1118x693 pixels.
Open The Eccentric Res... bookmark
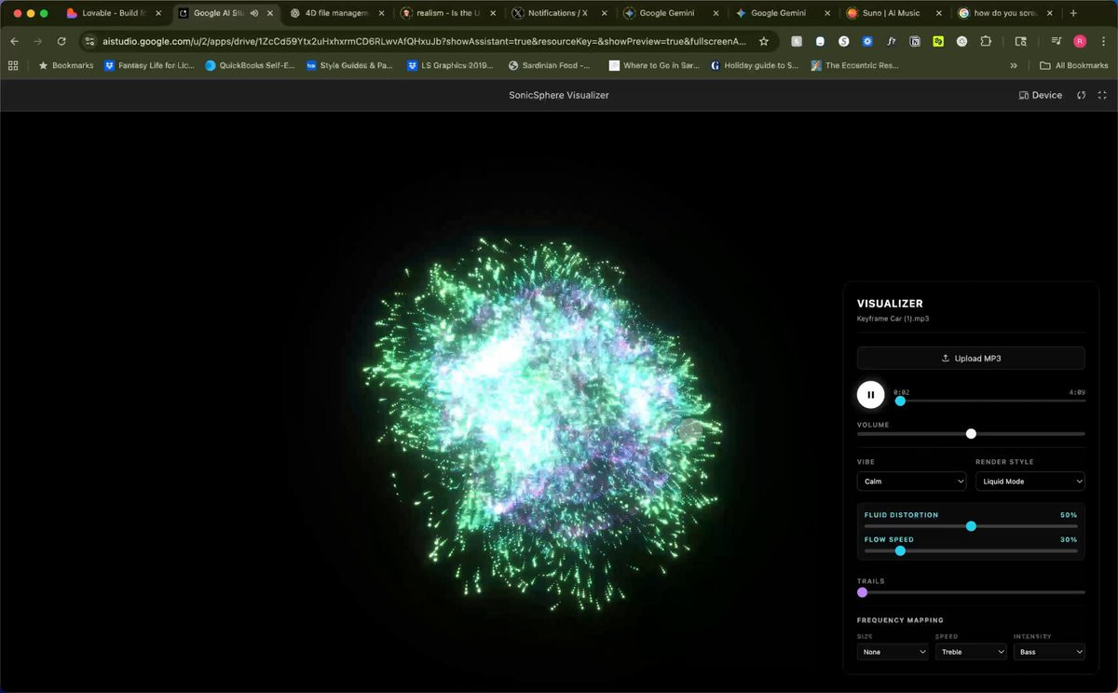855,65
